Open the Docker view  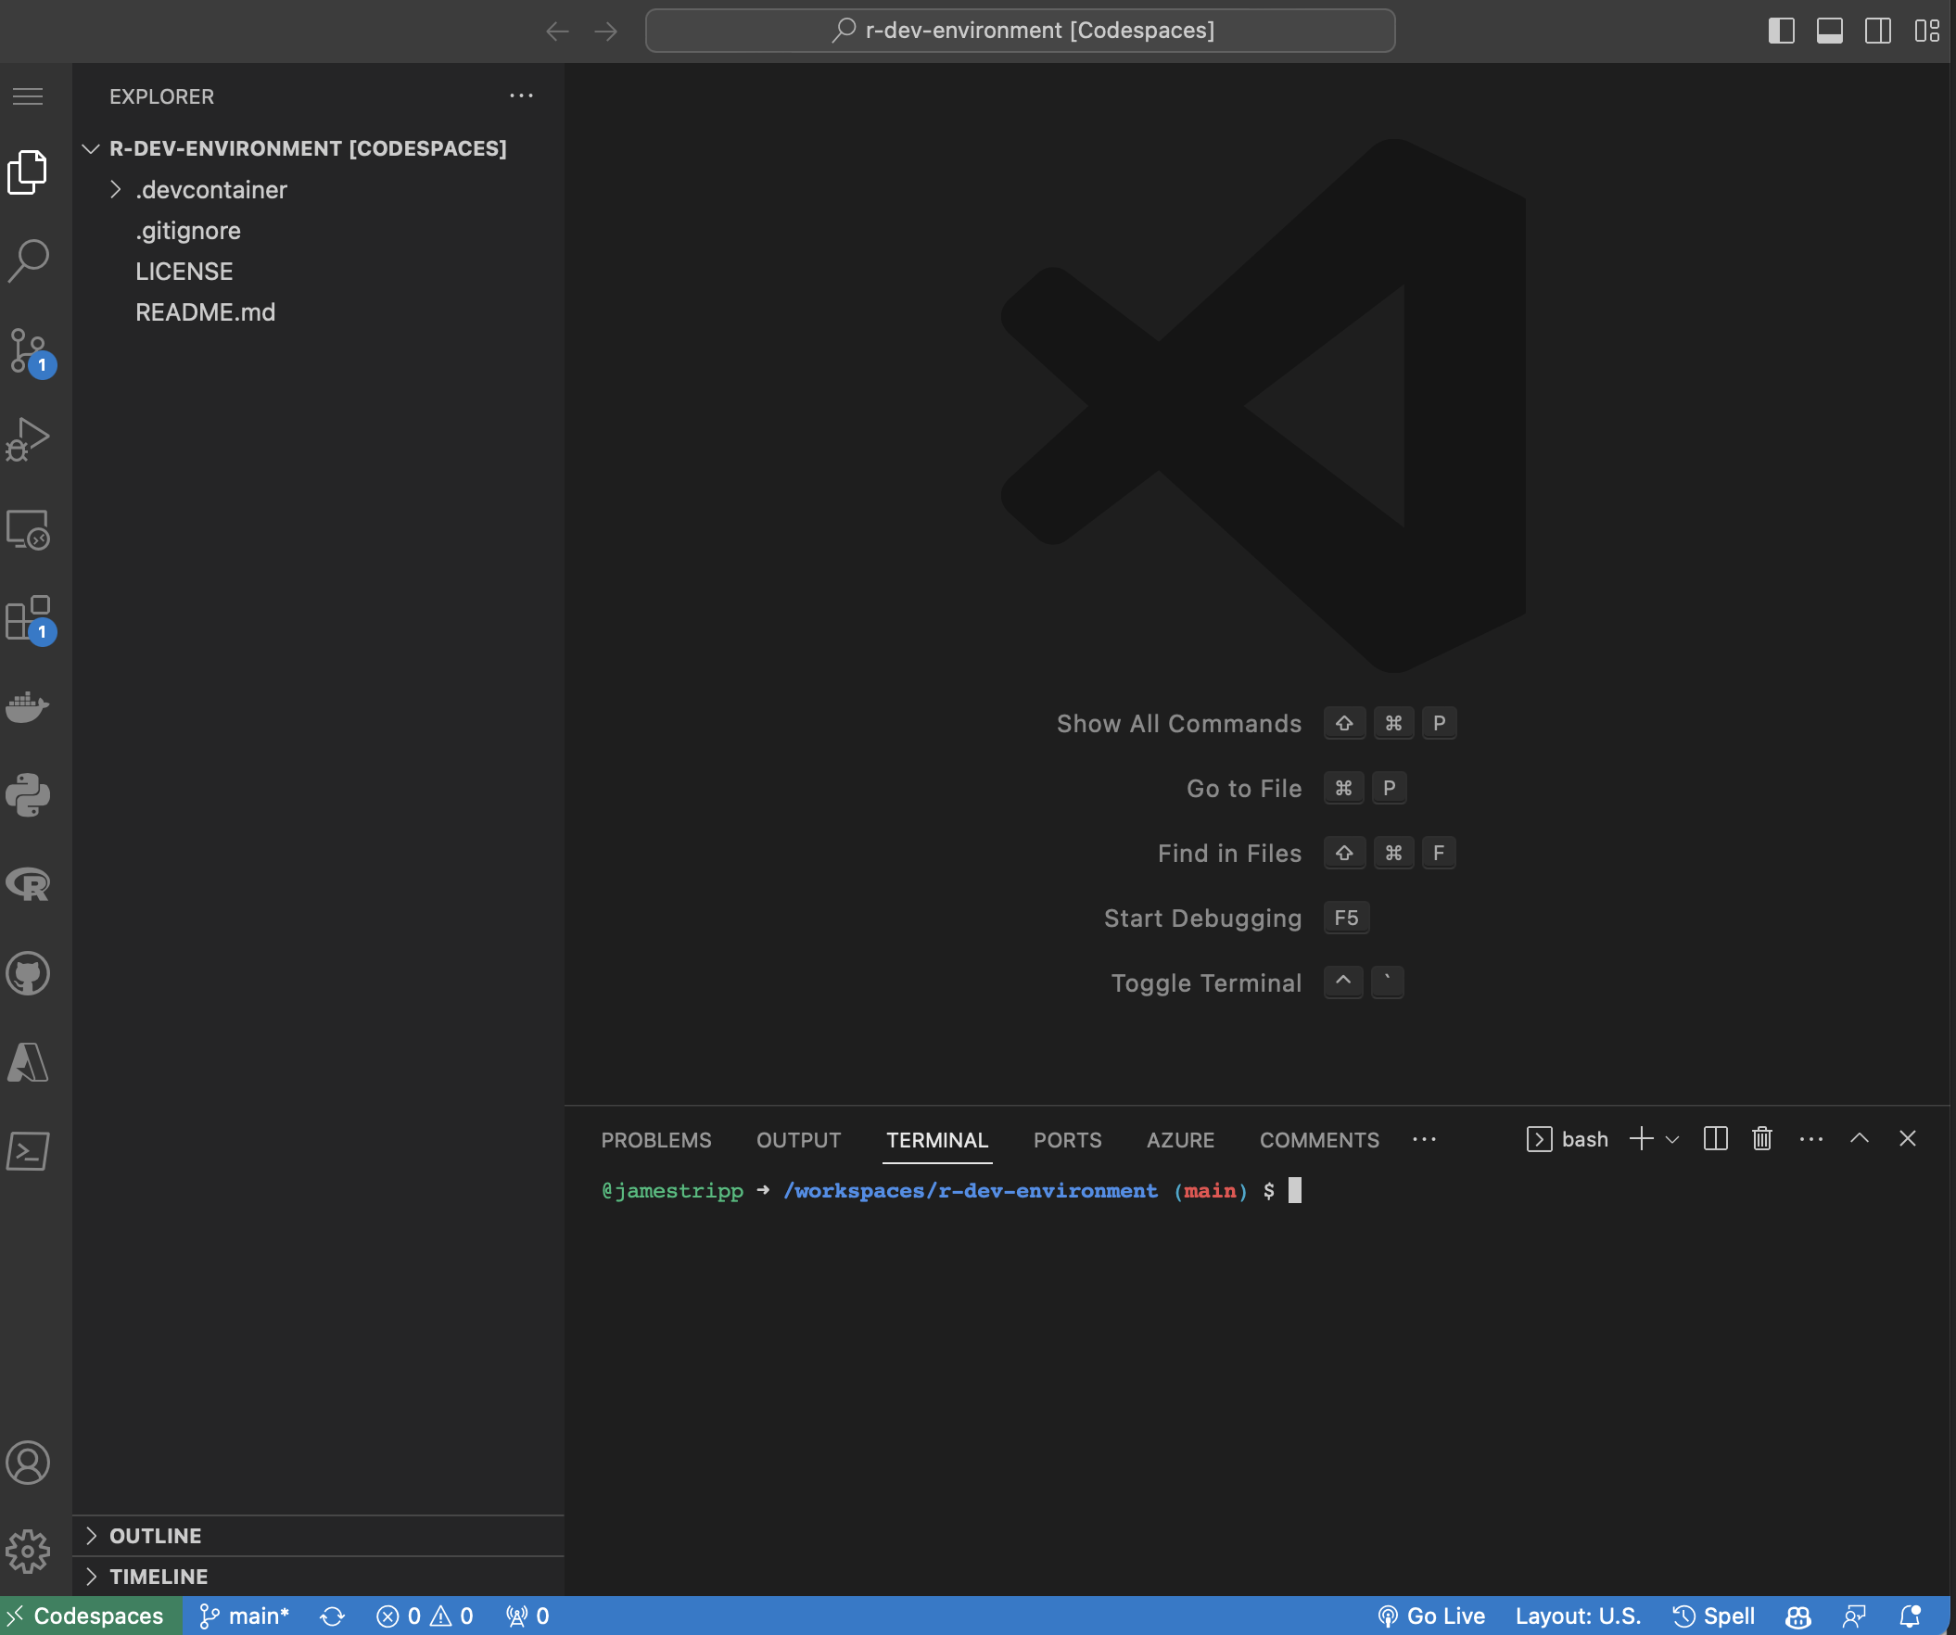(x=28, y=706)
